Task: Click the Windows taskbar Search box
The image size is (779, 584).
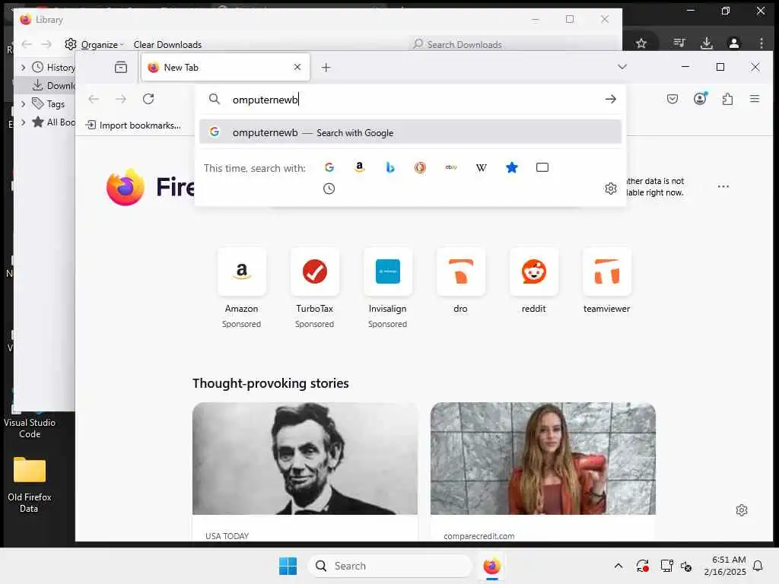Action: (x=390, y=566)
